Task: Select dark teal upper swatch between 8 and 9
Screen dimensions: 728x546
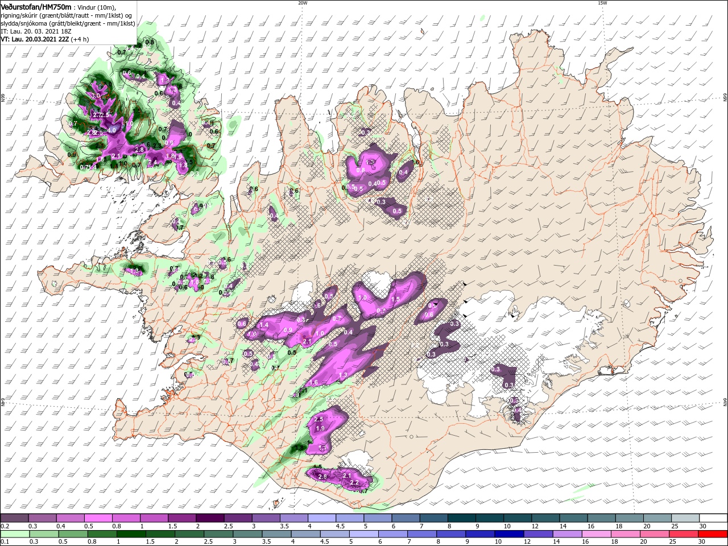Action: (x=461, y=518)
